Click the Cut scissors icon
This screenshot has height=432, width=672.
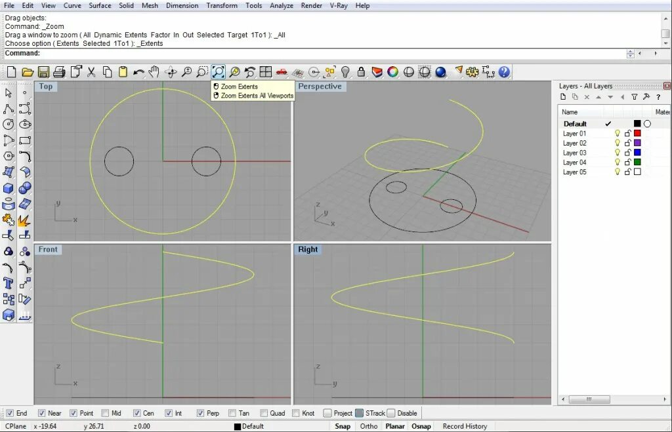coord(91,72)
